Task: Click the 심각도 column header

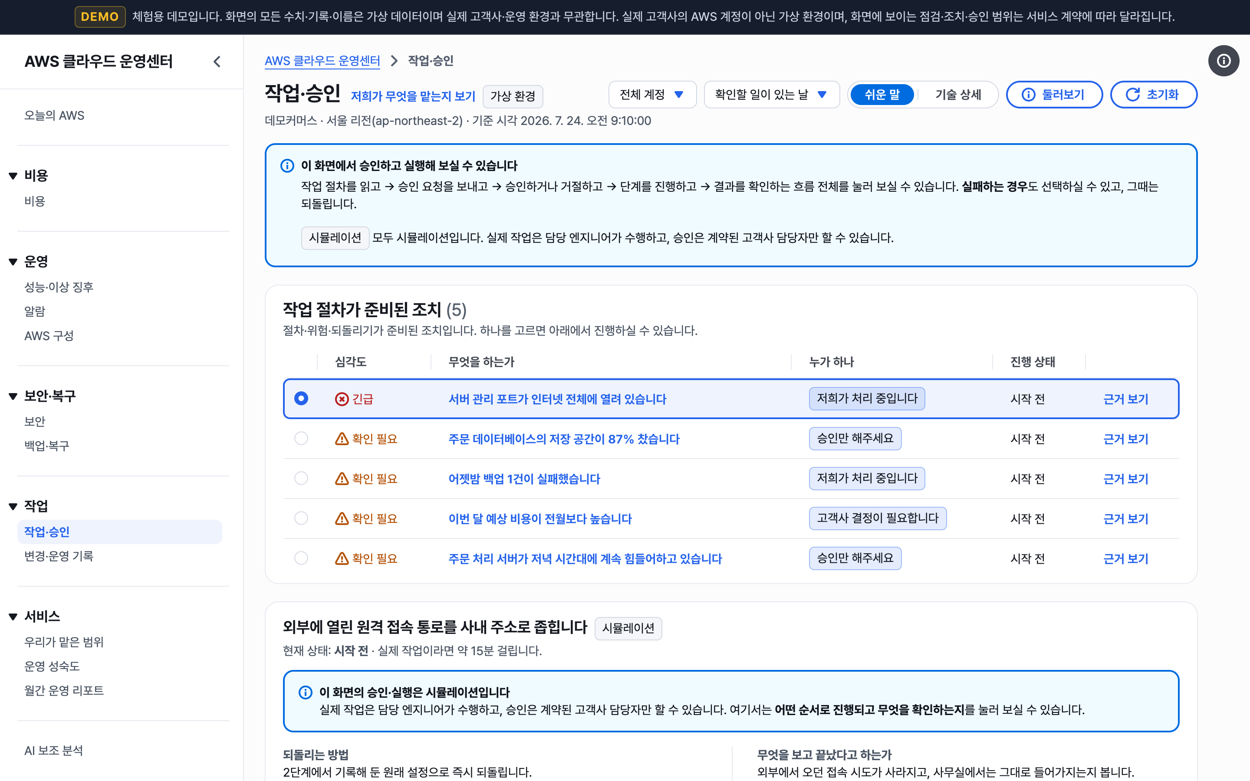Action: point(351,361)
